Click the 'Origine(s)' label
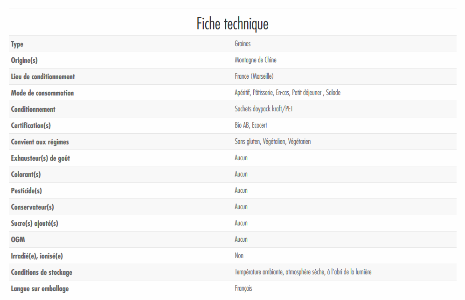This screenshot has height=300, width=465. (28, 61)
